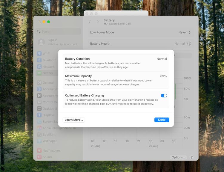224x172 pixels.
Task: Open the Learn More link
Action: point(74,120)
